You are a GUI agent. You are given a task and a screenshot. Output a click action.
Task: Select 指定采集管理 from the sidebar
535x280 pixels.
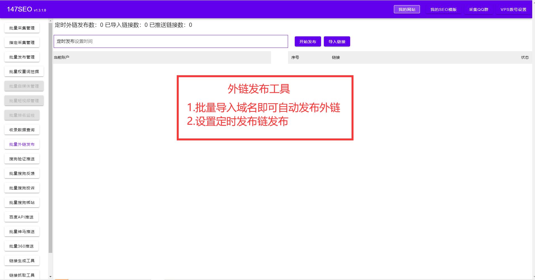coord(22,42)
